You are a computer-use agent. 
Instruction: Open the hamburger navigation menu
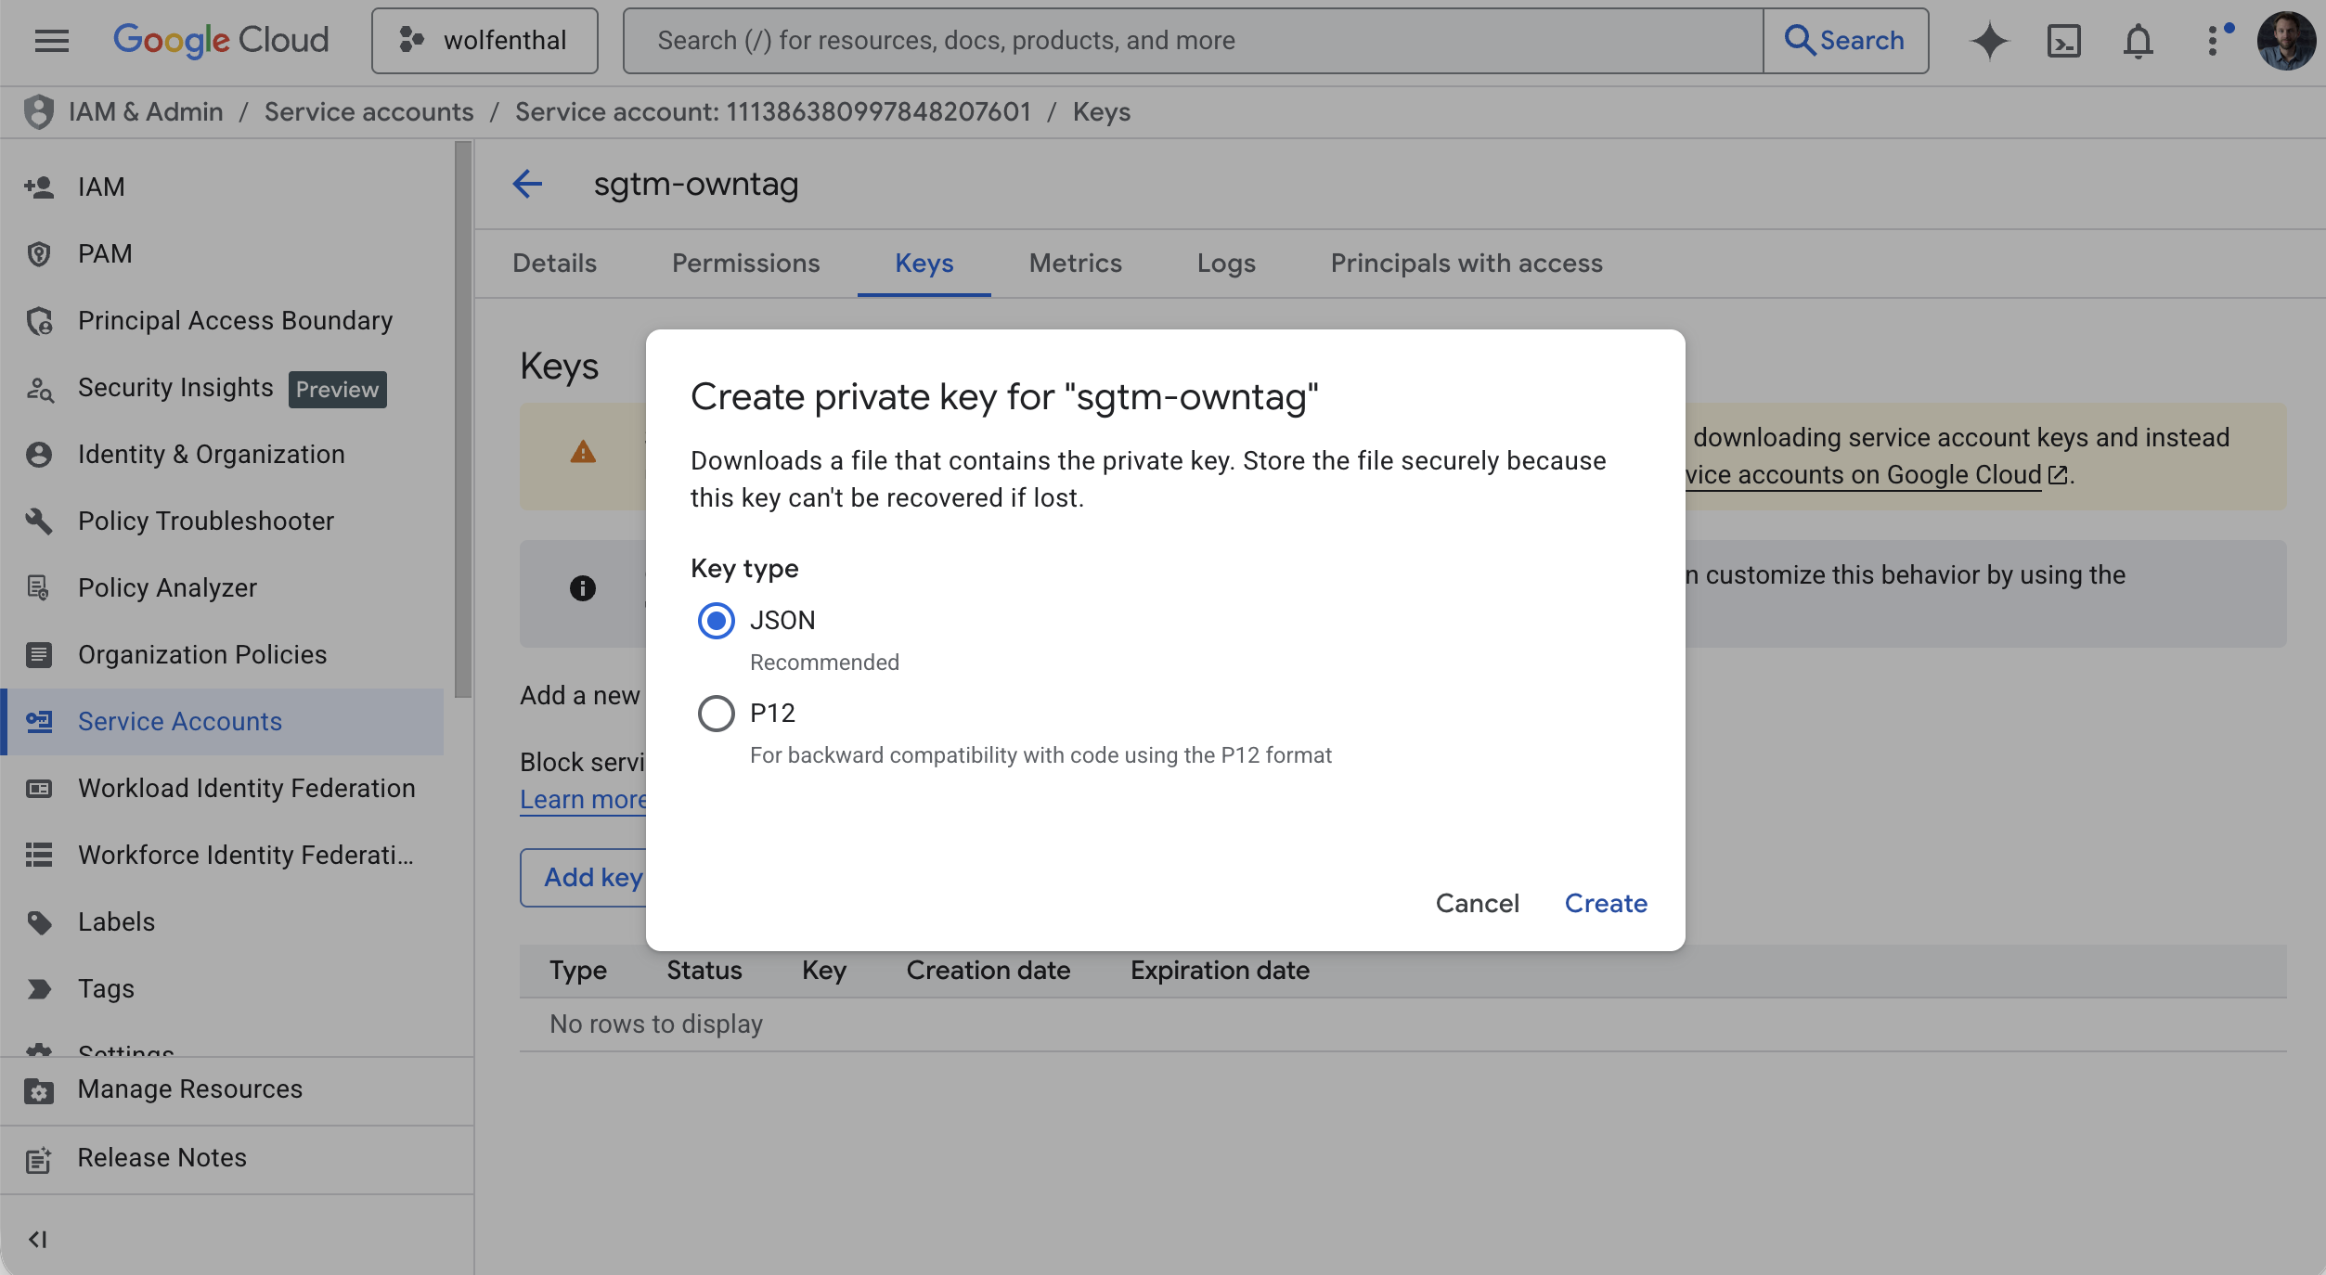52,41
